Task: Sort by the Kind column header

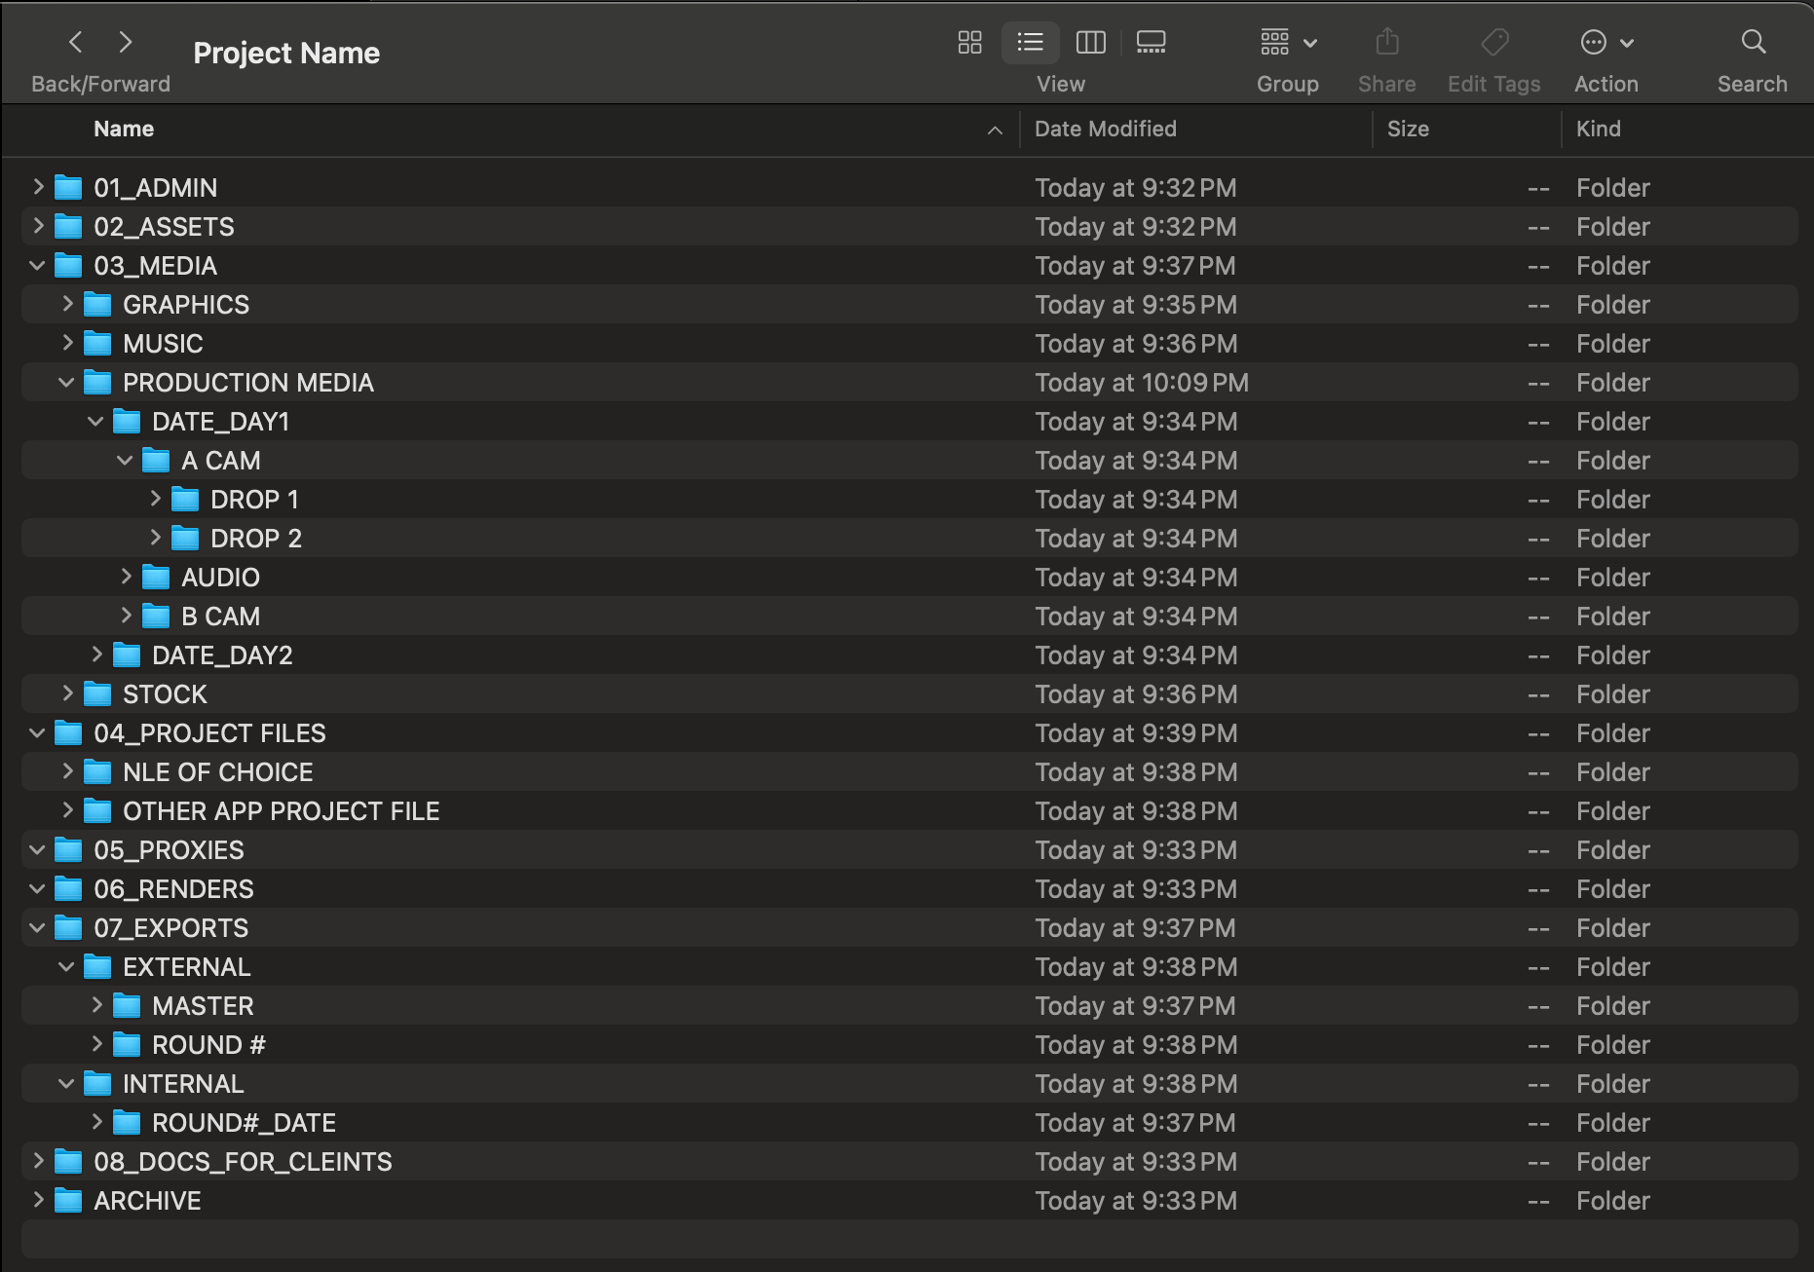Action: 1598,129
